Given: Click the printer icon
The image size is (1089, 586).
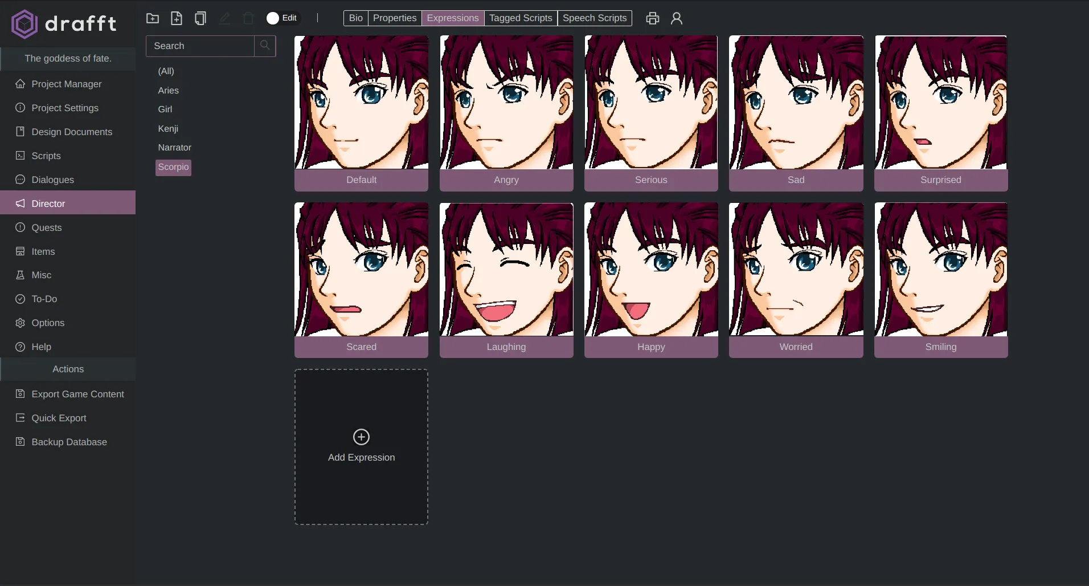Looking at the screenshot, I should pyautogui.click(x=653, y=18).
